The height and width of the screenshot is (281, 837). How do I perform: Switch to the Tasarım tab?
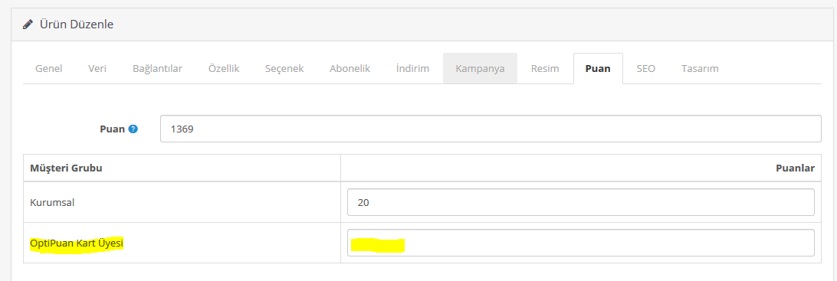coord(700,69)
